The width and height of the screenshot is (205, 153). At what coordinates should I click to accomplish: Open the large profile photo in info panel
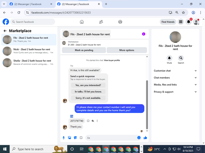click(x=175, y=37)
